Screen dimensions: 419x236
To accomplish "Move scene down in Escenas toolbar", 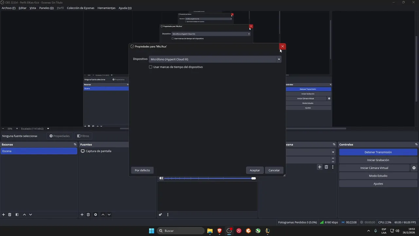I will pos(30,215).
